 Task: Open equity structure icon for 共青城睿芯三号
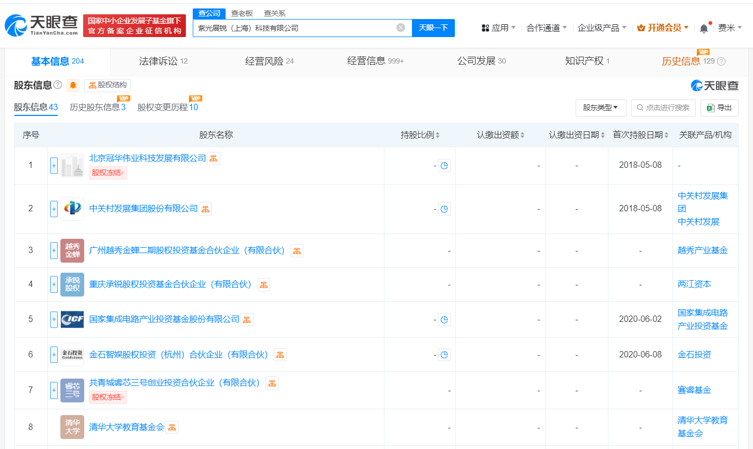click(x=272, y=383)
